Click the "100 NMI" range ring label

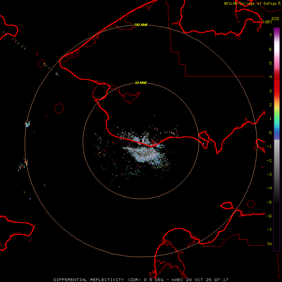click(x=141, y=25)
